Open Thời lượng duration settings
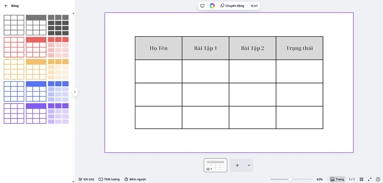The image size is (383, 183). click(109, 179)
